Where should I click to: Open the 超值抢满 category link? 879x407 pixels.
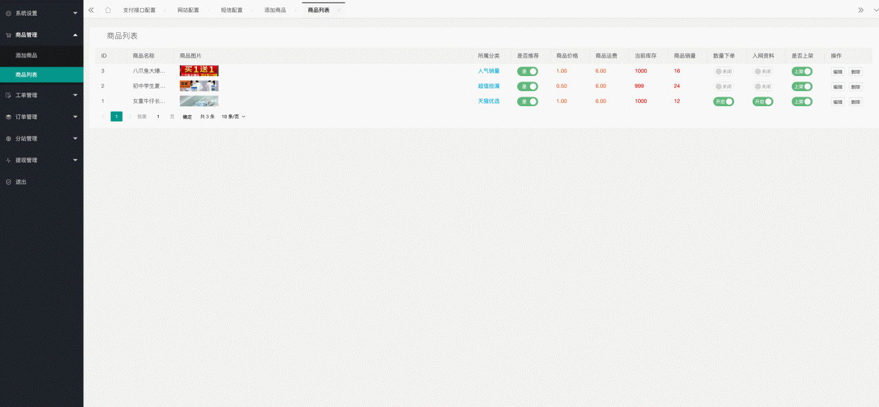489,86
